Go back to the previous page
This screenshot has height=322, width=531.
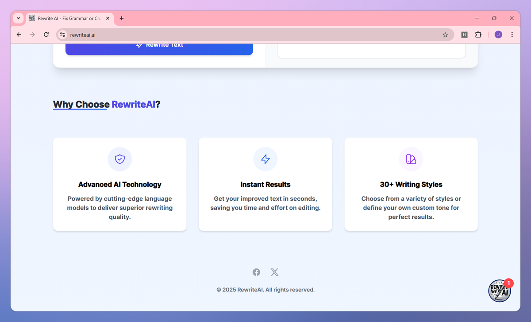(x=19, y=35)
